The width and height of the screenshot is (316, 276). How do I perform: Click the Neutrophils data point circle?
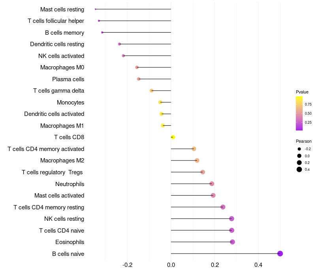212,184
